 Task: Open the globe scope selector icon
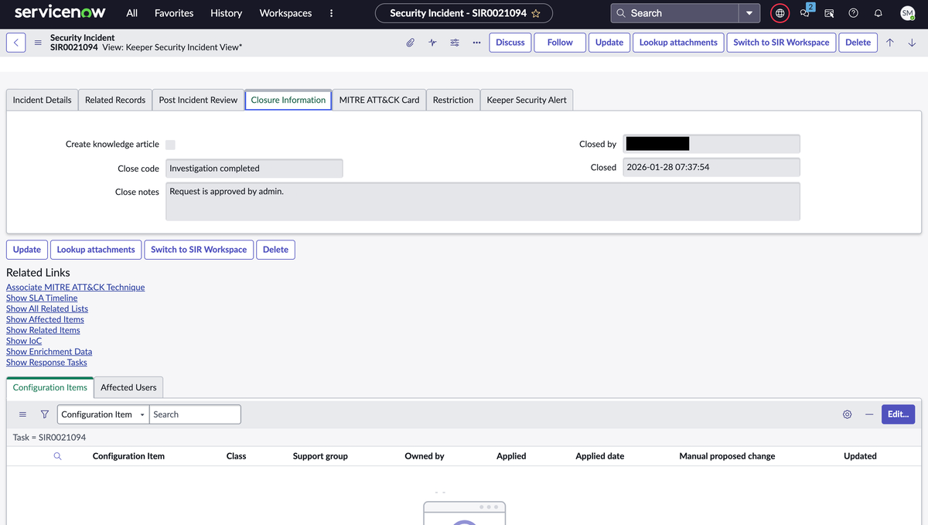coord(780,13)
